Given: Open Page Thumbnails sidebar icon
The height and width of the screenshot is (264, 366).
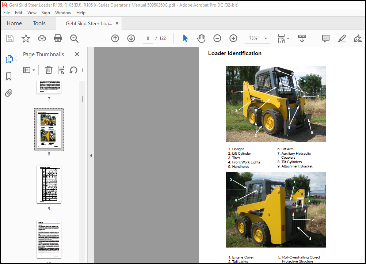Looking at the screenshot, I should pos(9,59).
